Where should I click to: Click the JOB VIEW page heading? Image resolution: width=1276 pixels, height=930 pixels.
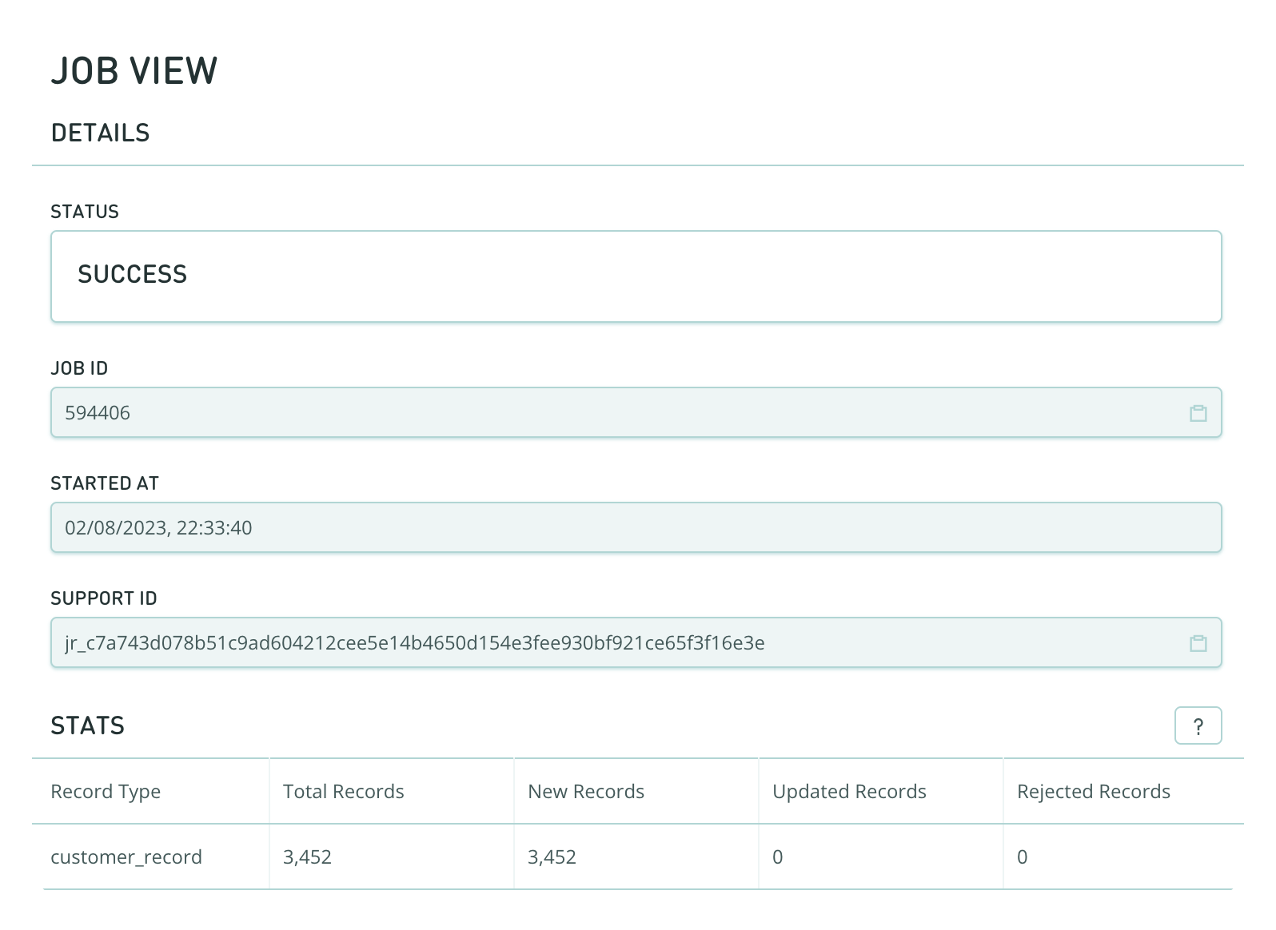134,70
